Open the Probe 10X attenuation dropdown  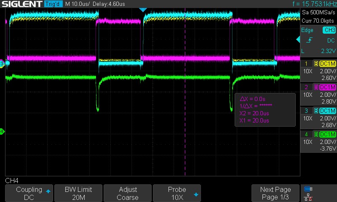pyautogui.click(x=177, y=193)
